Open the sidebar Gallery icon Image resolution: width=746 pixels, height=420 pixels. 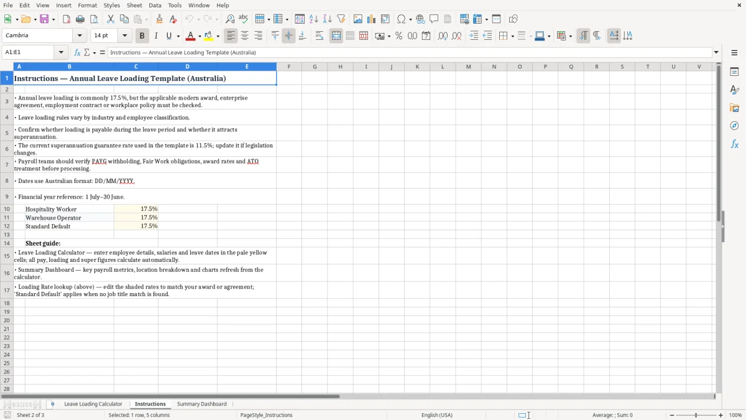pos(734,108)
